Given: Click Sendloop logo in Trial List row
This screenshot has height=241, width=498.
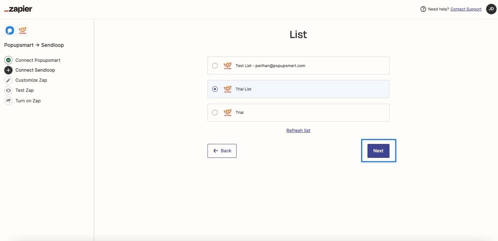Looking at the screenshot, I should pyautogui.click(x=227, y=89).
